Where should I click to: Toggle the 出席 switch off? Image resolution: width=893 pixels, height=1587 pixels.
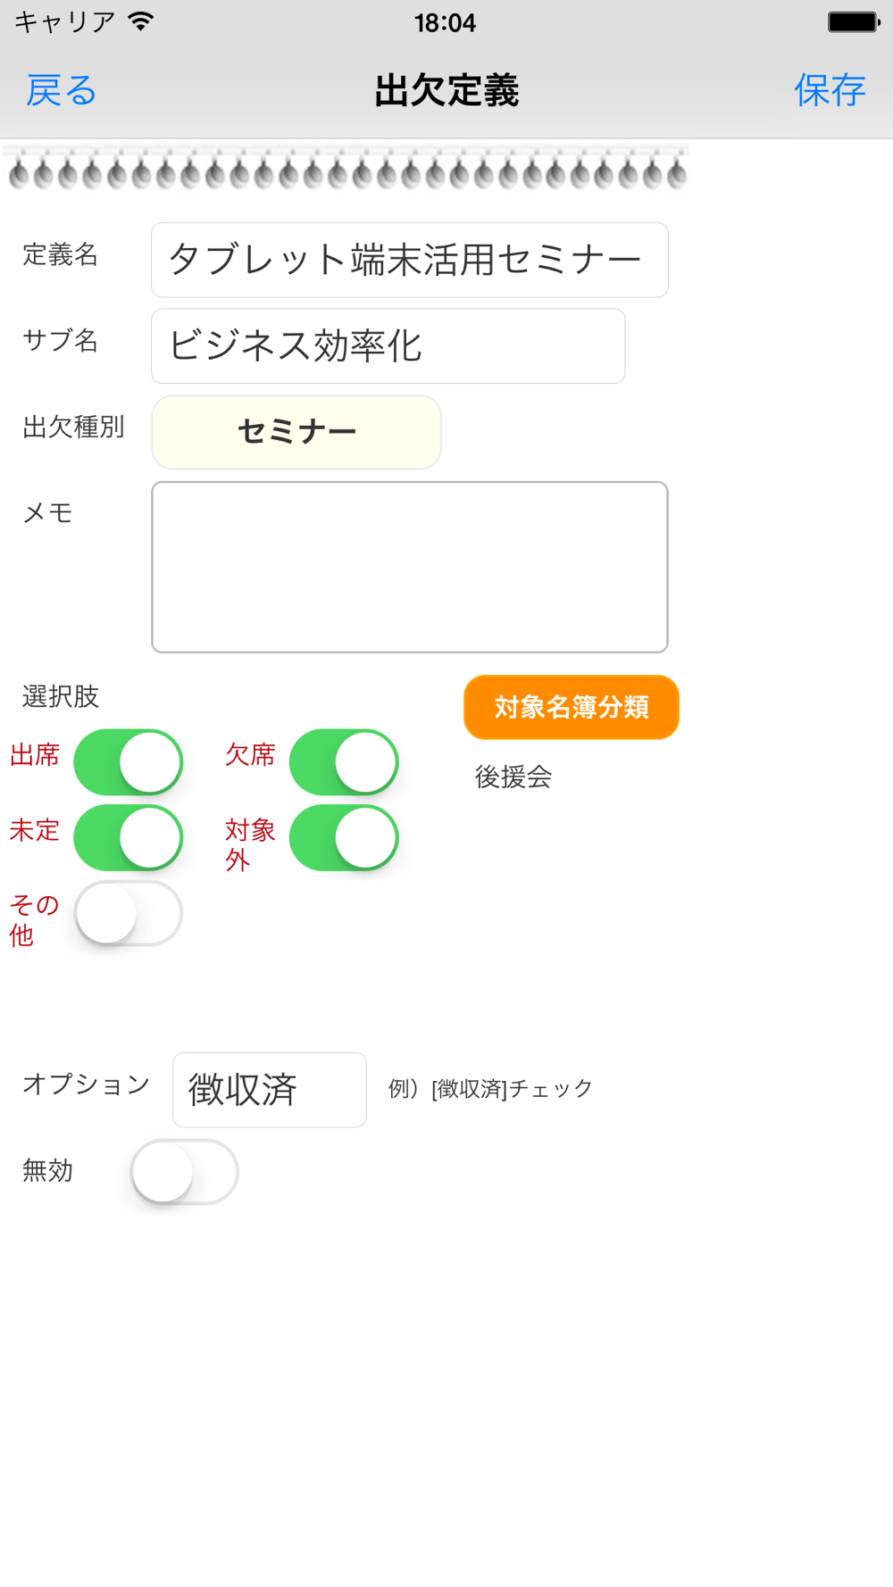pyautogui.click(x=129, y=762)
